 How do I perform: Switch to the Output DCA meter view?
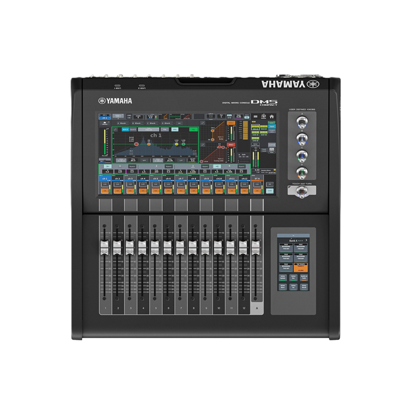[272, 131]
